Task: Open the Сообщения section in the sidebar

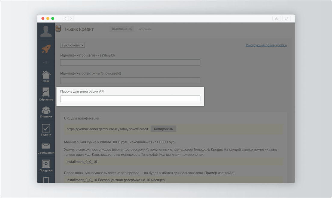Action: click(46, 148)
